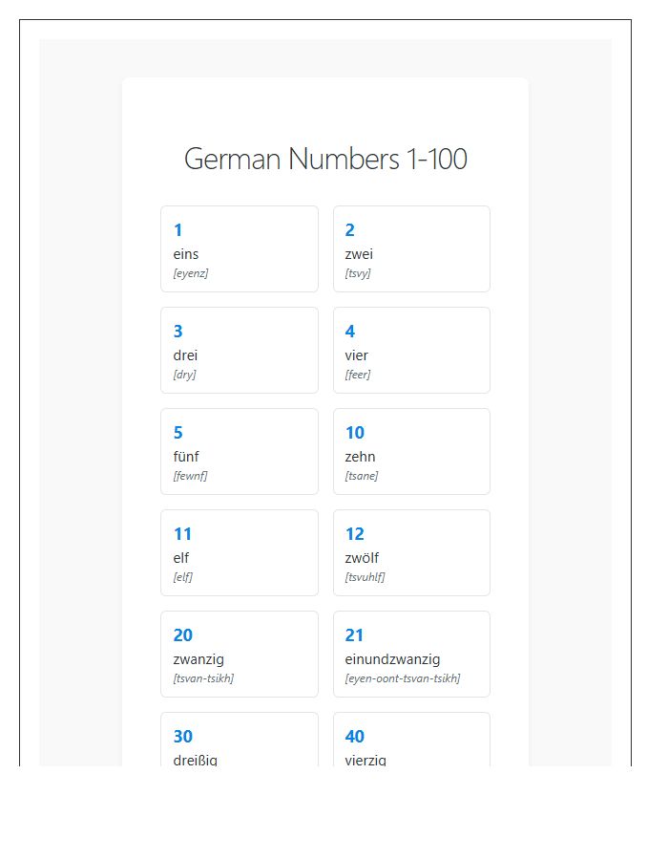
Task: Click the pronunciation [tsvy]
Action: point(358,273)
